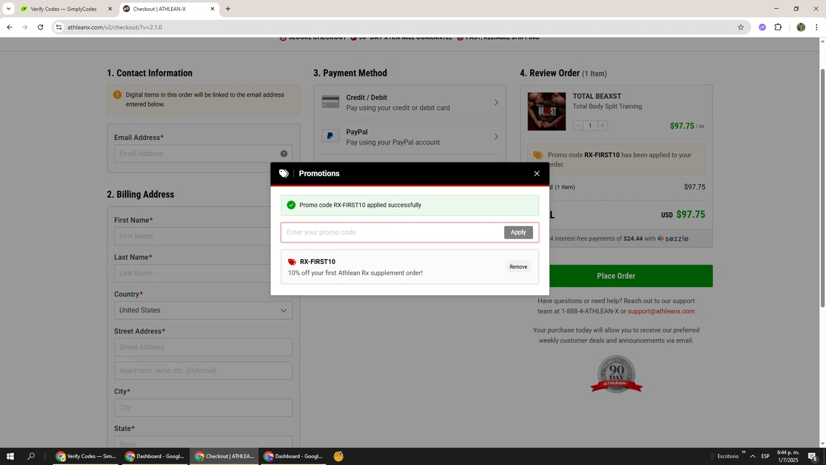Click the address bar URL
The height and width of the screenshot is (465, 826).
pyautogui.click(x=115, y=27)
